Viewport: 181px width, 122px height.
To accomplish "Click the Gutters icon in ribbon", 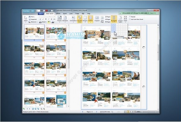I will (x=91, y=19).
